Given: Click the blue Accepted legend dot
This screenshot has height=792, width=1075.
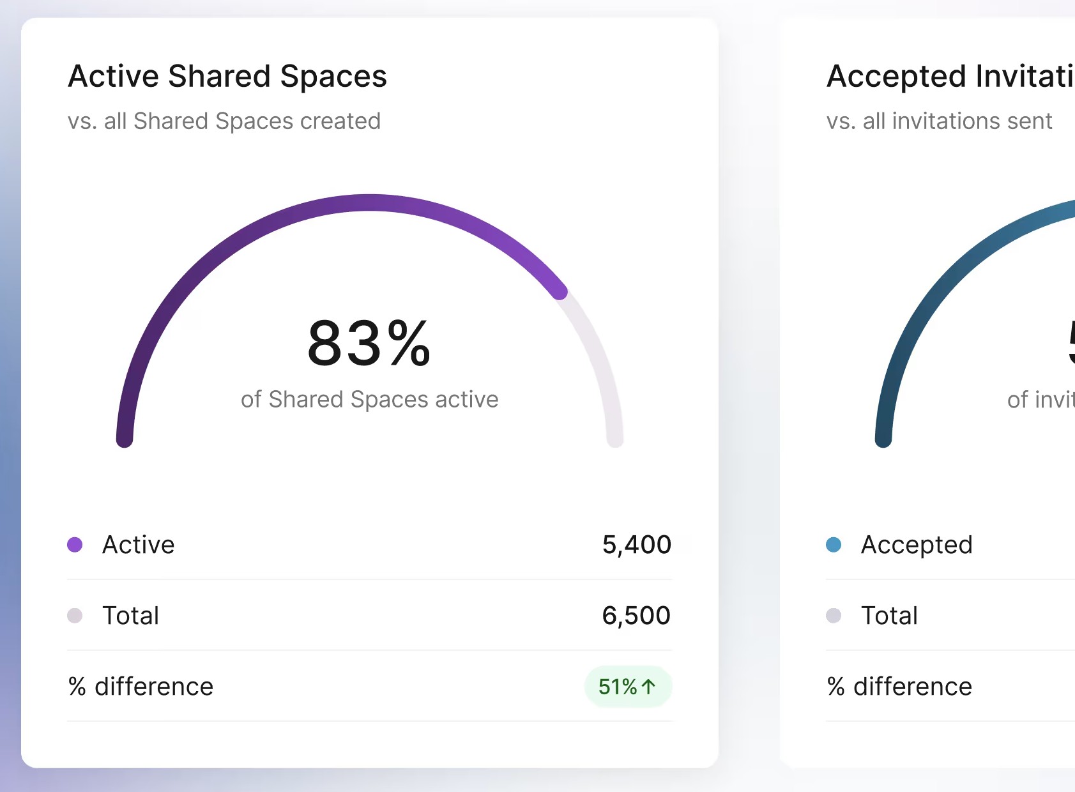Looking at the screenshot, I should [834, 545].
